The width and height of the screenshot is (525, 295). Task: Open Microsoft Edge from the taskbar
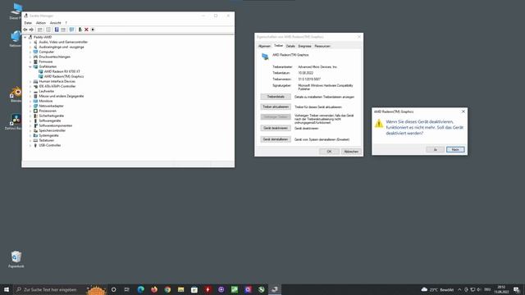tap(140, 289)
